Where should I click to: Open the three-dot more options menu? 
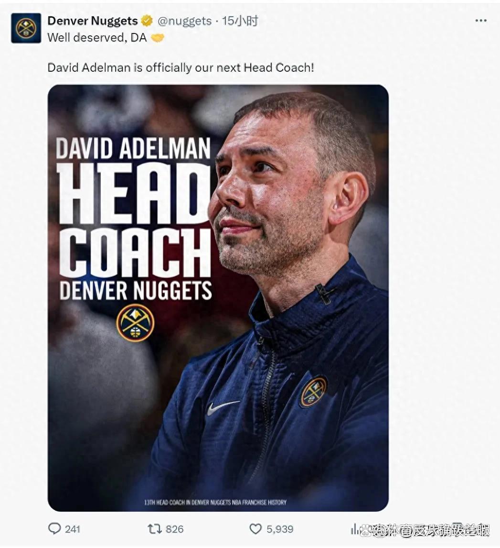point(481,21)
